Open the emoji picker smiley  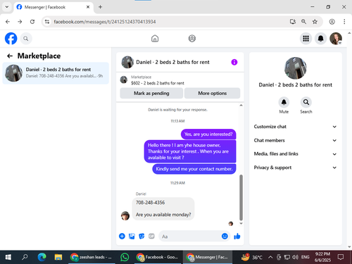pos(225,236)
